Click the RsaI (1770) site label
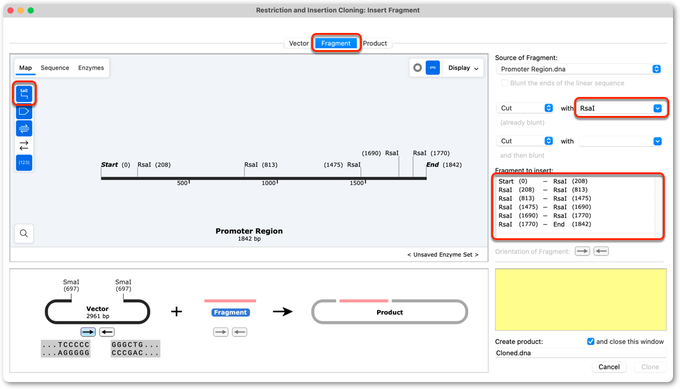This screenshot has width=680, height=389. (x=431, y=153)
